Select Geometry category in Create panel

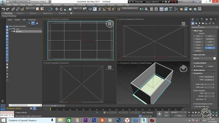click(193, 24)
